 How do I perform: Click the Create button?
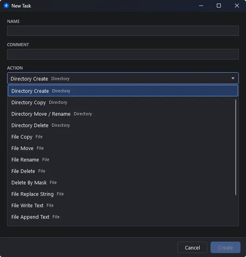225,248
